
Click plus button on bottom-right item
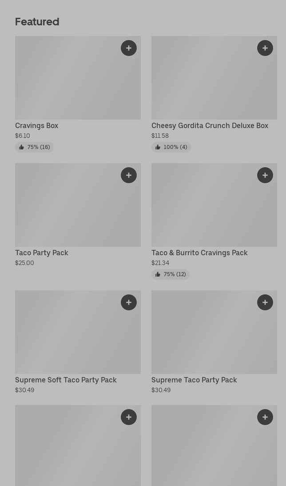coord(265,417)
